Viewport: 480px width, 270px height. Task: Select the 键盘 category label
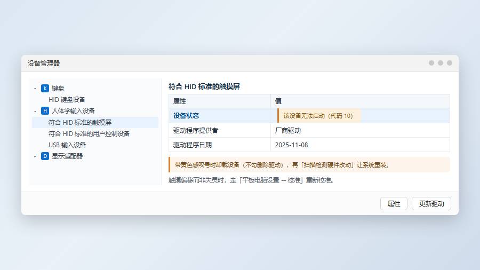click(58, 89)
